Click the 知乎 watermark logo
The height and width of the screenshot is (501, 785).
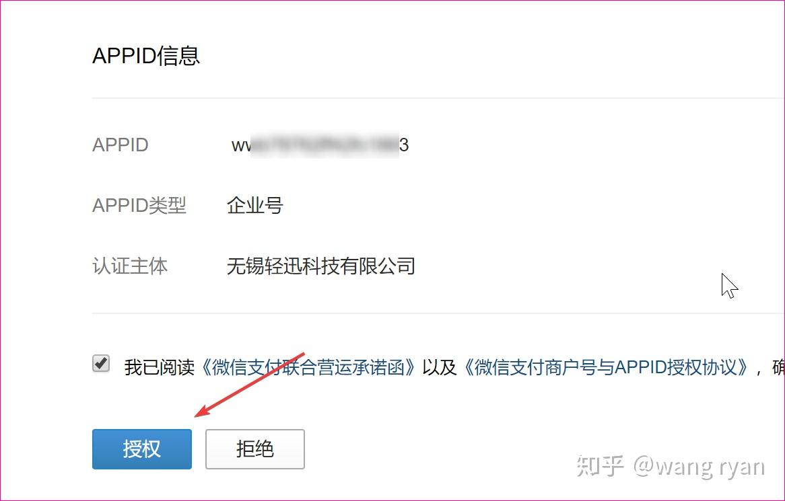(x=600, y=466)
